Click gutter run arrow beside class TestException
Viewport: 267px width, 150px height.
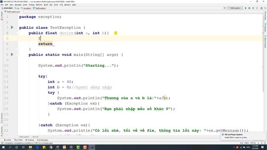12,27
